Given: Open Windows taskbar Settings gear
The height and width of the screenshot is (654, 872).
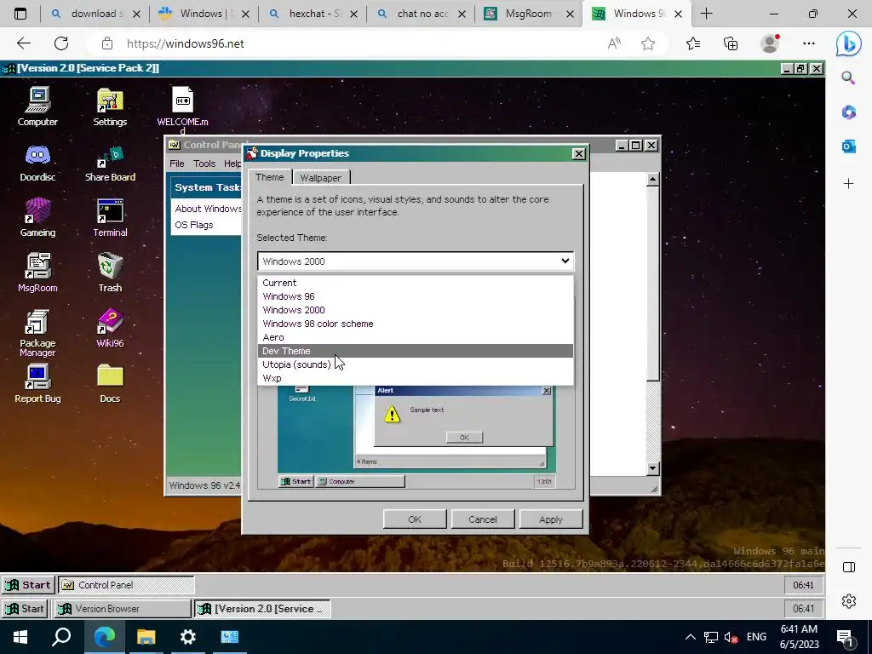Looking at the screenshot, I should point(188,637).
